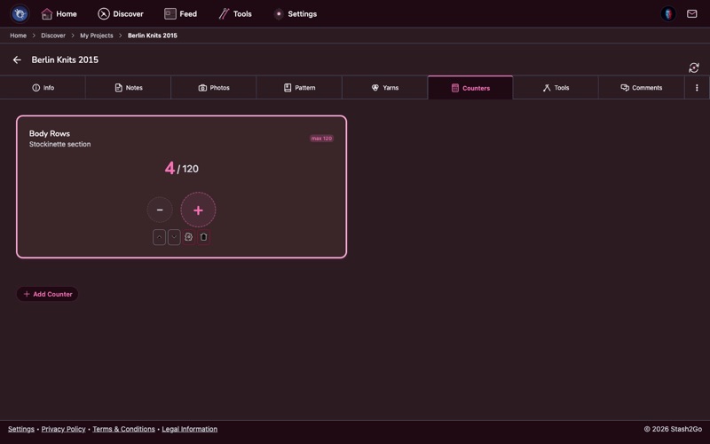Move Body Rows counter up

tap(159, 237)
